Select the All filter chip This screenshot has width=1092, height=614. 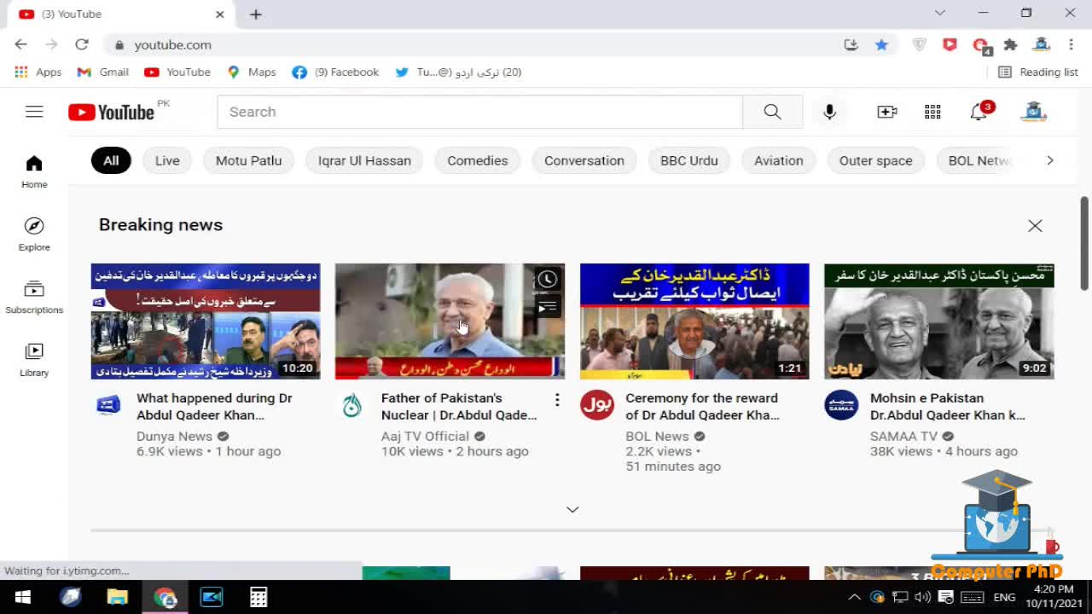(x=111, y=160)
